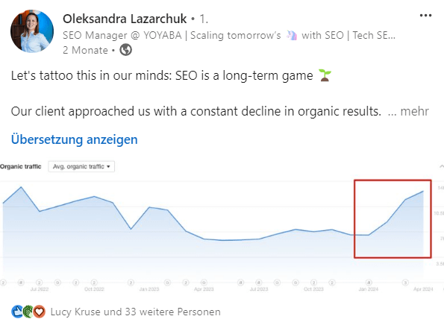Open Oleksandra Lazarchuk name link
The height and width of the screenshot is (322, 444).
125,19
